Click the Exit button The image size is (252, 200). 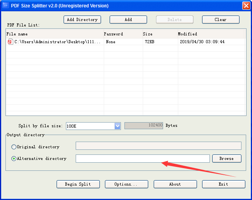pyautogui.click(x=224, y=184)
